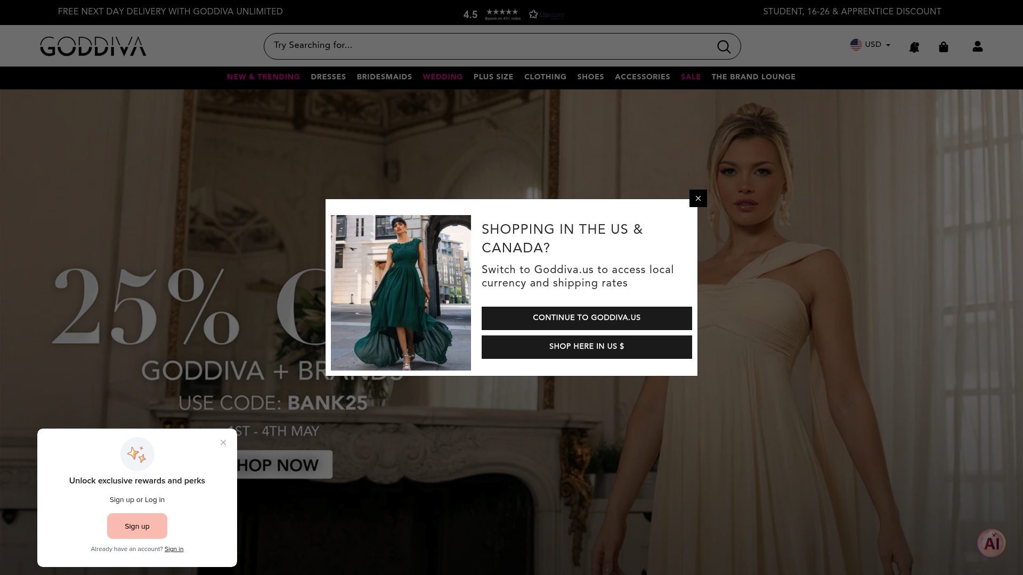Open the Shoes menu
The width and height of the screenshot is (1023, 575).
click(590, 77)
